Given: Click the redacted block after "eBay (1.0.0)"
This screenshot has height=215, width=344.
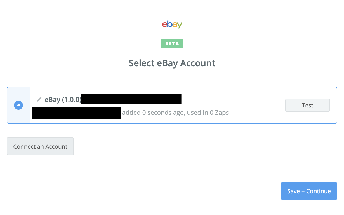Looking at the screenshot, I should pyautogui.click(x=131, y=99).
